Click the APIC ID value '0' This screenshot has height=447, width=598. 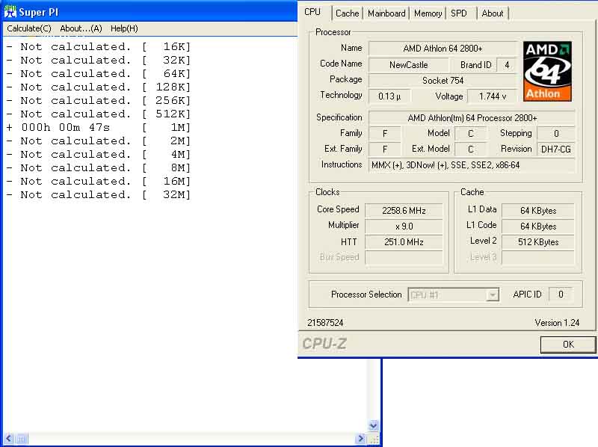point(561,294)
